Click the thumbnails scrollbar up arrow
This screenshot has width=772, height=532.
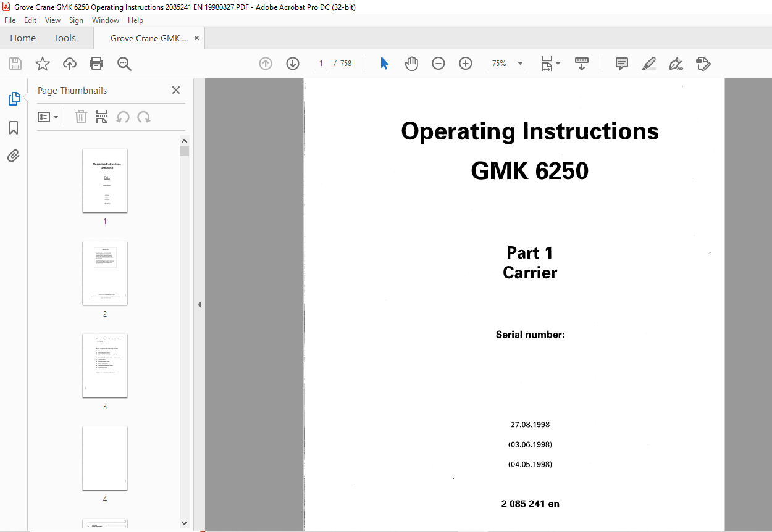[x=185, y=141]
